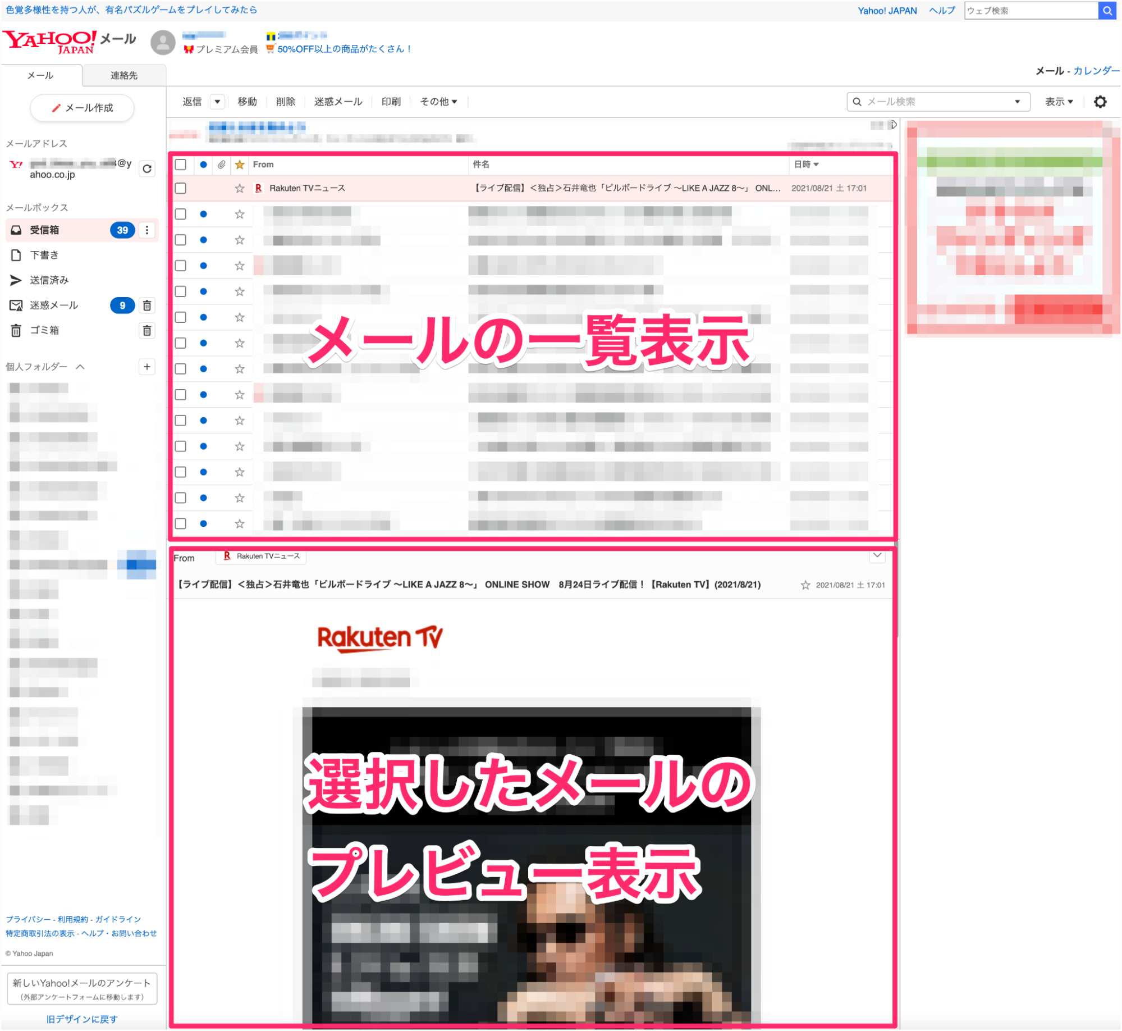This screenshot has width=1122, height=1031.
Task: Expand the その他 menu
Action: coord(439,102)
